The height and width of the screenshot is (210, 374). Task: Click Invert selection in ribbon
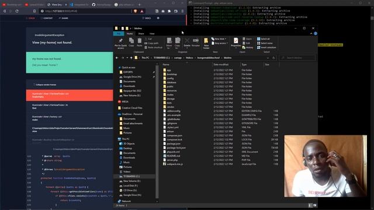point(266,47)
